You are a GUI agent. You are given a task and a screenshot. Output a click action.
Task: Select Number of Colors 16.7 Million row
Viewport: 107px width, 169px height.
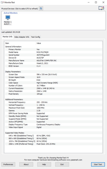(x=53, y=86)
